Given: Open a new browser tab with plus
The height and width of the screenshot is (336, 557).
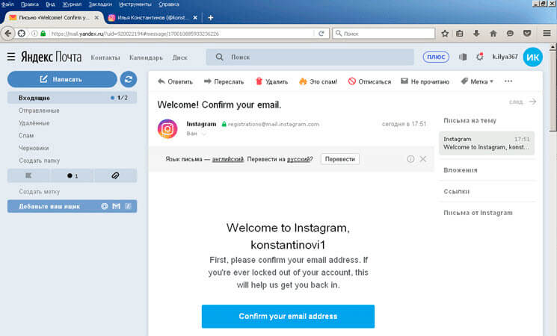Looking at the screenshot, I should [x=211, y=17].
